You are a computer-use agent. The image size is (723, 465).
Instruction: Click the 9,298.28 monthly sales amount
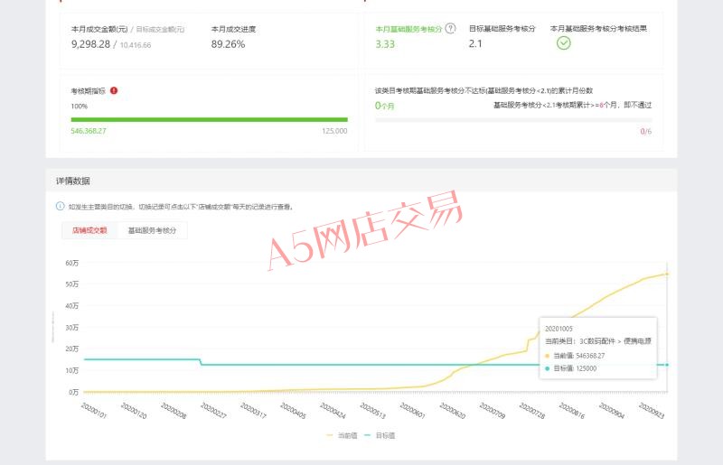click(x=90, y=44)
